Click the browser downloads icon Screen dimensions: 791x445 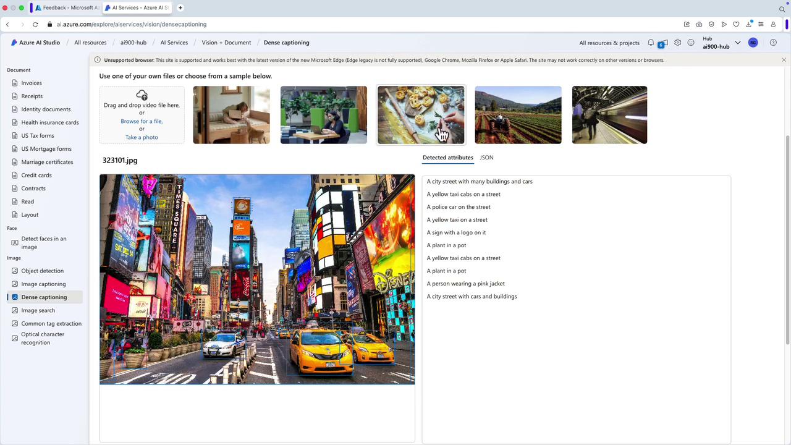748,24
